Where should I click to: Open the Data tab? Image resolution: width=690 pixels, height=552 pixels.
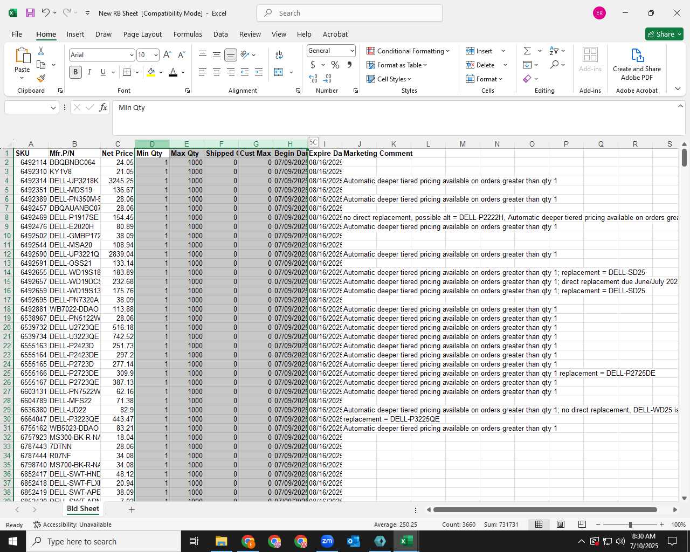(x=220, y=34)
